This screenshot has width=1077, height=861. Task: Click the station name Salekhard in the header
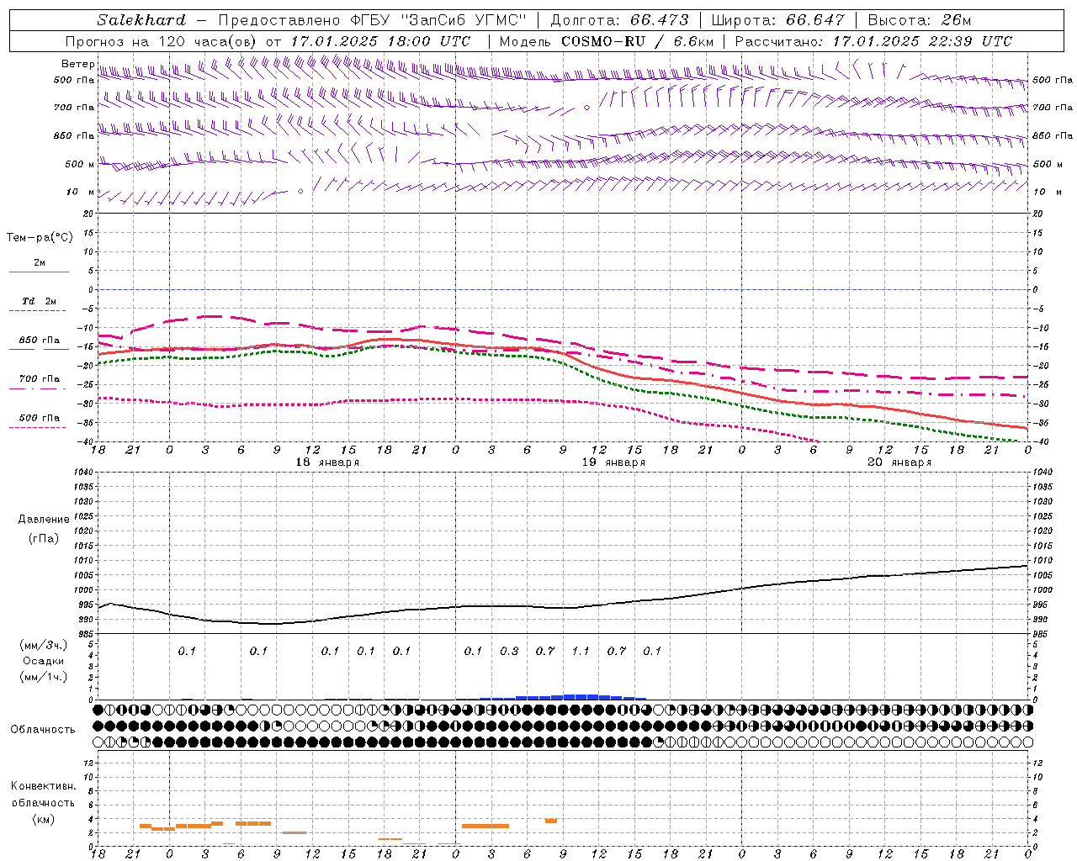[141, 20]
